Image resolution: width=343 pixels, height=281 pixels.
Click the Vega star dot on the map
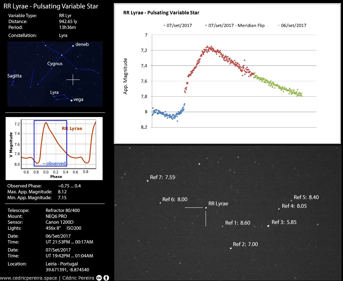point(72,100)
